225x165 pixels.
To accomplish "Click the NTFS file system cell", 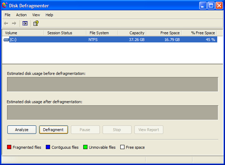I will pos(93,40).
